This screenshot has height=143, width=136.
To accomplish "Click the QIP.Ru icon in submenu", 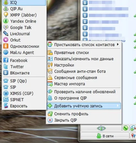I will 6,9.
